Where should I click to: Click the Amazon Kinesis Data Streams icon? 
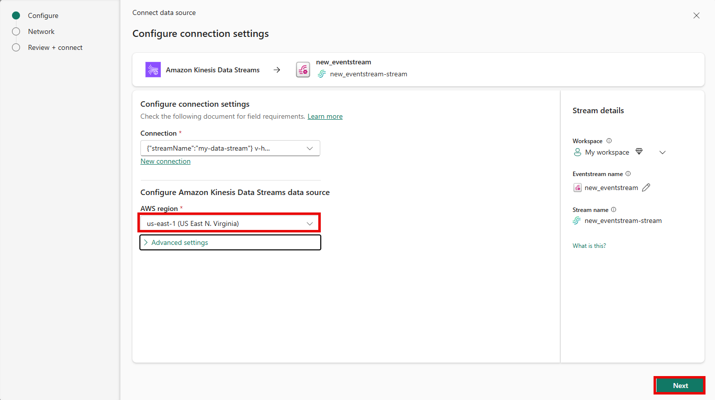coord(153,70)
